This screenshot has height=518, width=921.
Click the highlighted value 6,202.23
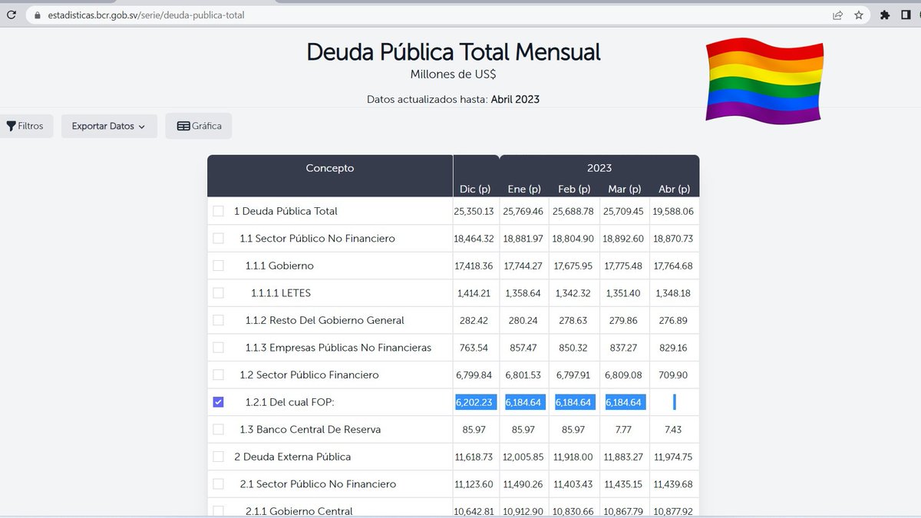[475, 402]
